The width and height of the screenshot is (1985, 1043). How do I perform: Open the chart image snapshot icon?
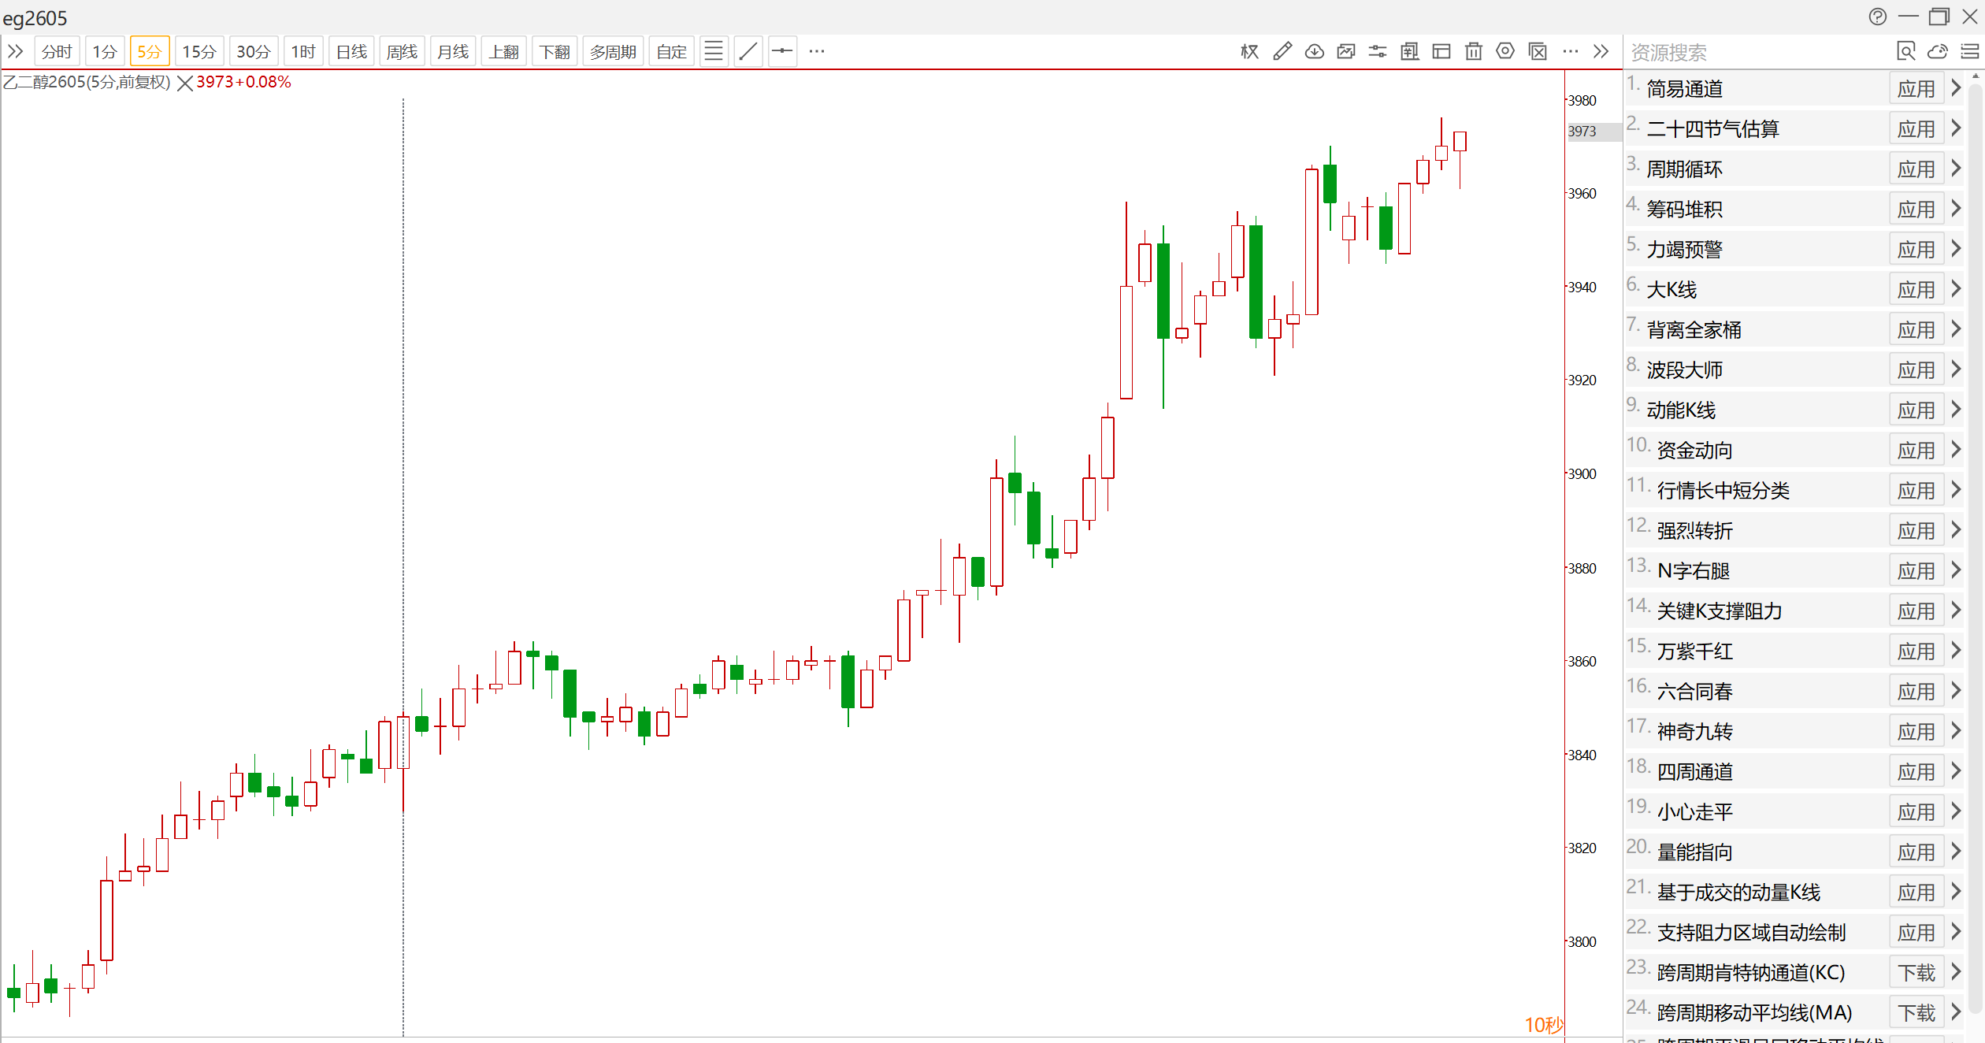[1346, 52]
